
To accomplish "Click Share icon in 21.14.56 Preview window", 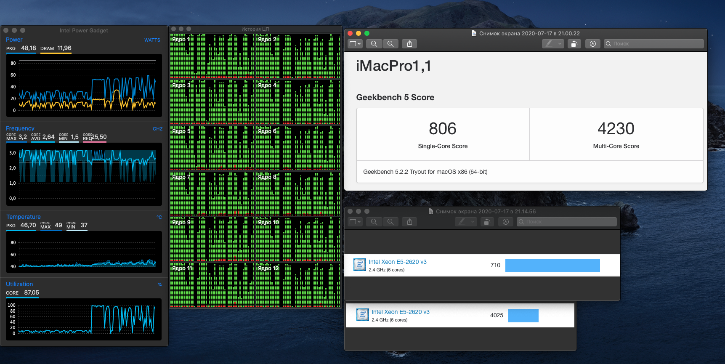I will coord(409,222).
